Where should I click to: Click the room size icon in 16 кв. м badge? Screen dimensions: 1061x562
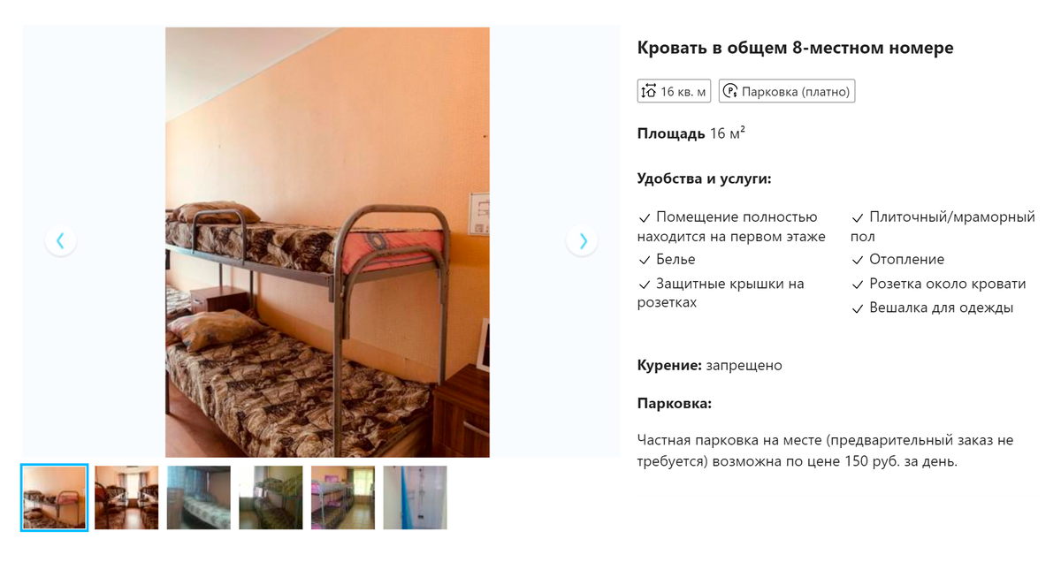(649, 91)
